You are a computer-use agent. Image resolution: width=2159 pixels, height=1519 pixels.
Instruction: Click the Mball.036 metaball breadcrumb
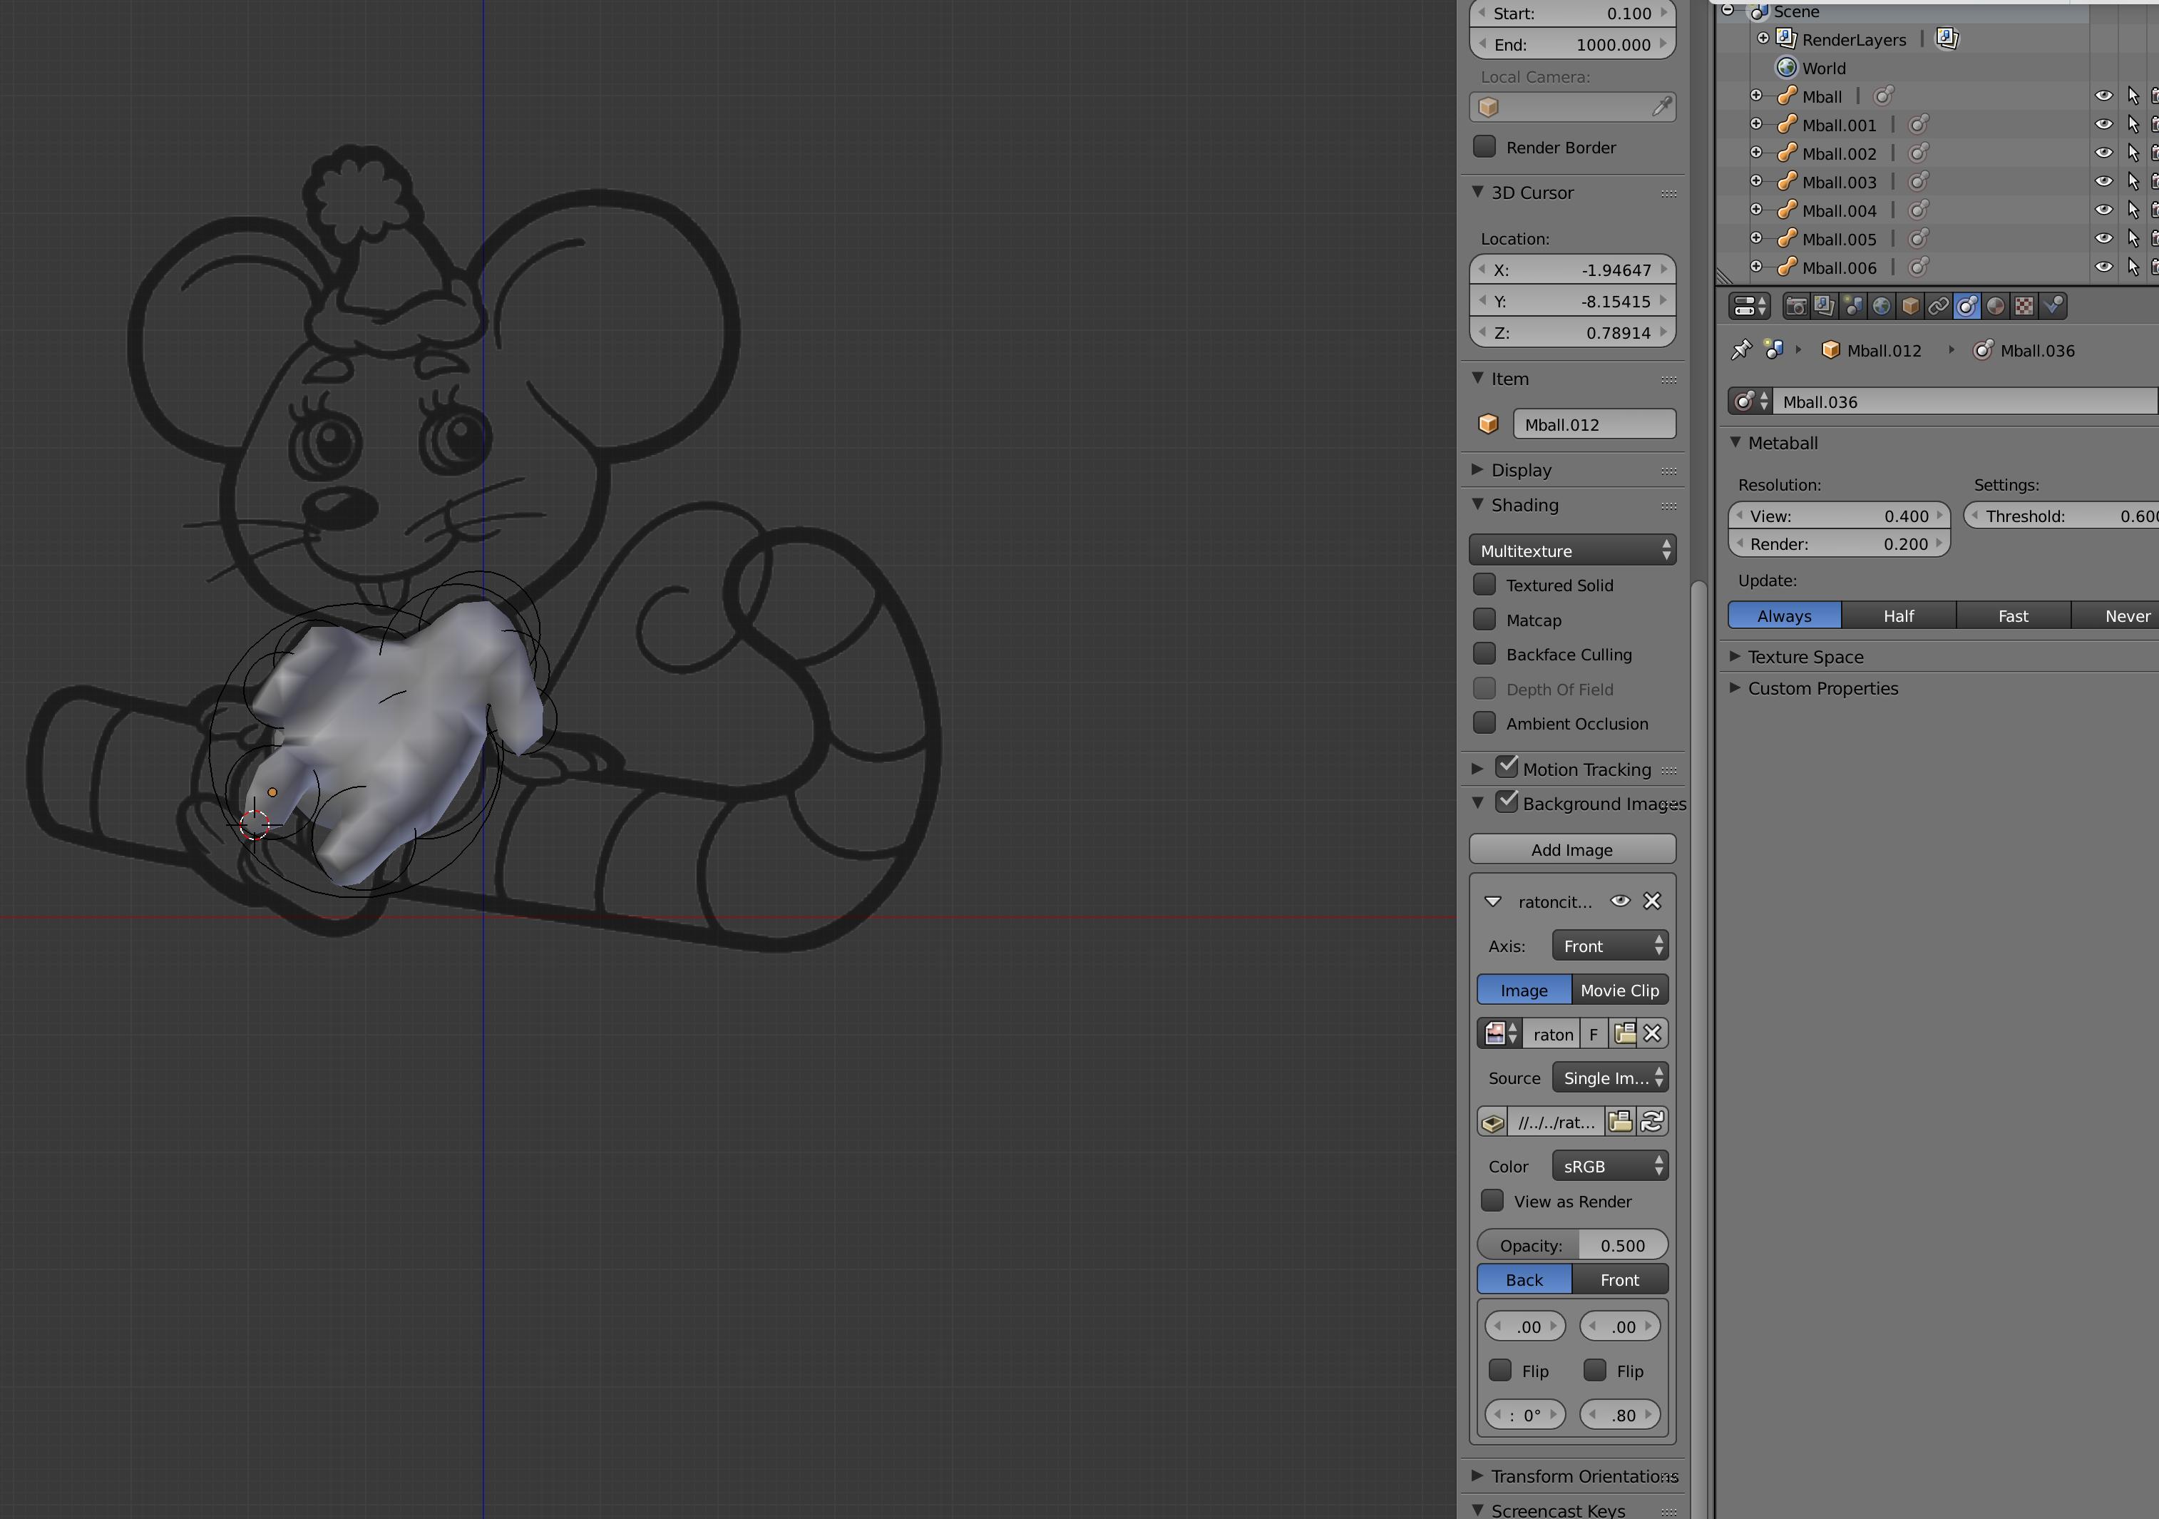coord(2024,351)
